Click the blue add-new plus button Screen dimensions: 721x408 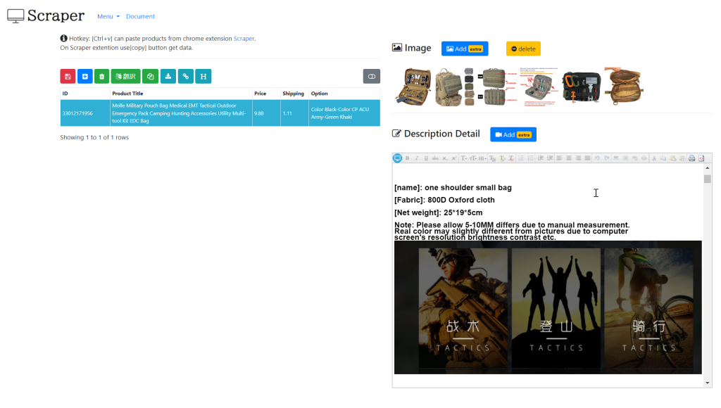pyautogui.click(x=85, y=76)
